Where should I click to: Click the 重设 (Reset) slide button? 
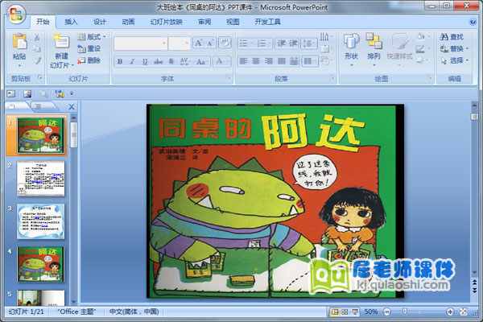(x=89, y=48)
